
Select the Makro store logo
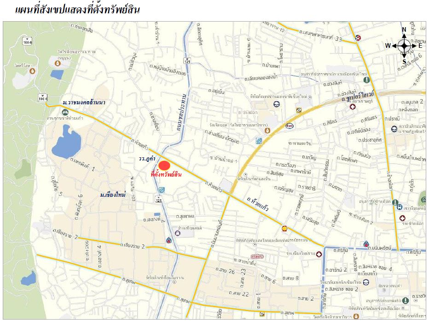pyautogui.click(x=257, y=257)
